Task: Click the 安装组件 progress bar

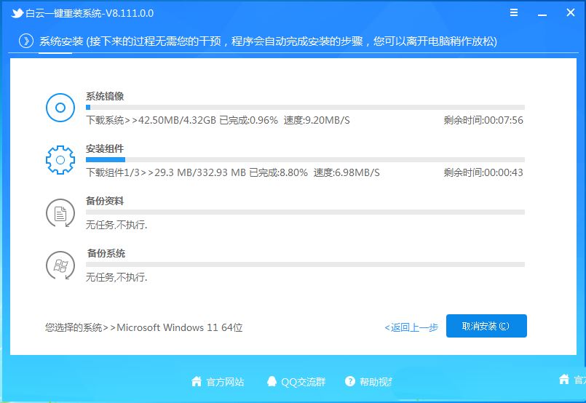Action: click(305, 160)
